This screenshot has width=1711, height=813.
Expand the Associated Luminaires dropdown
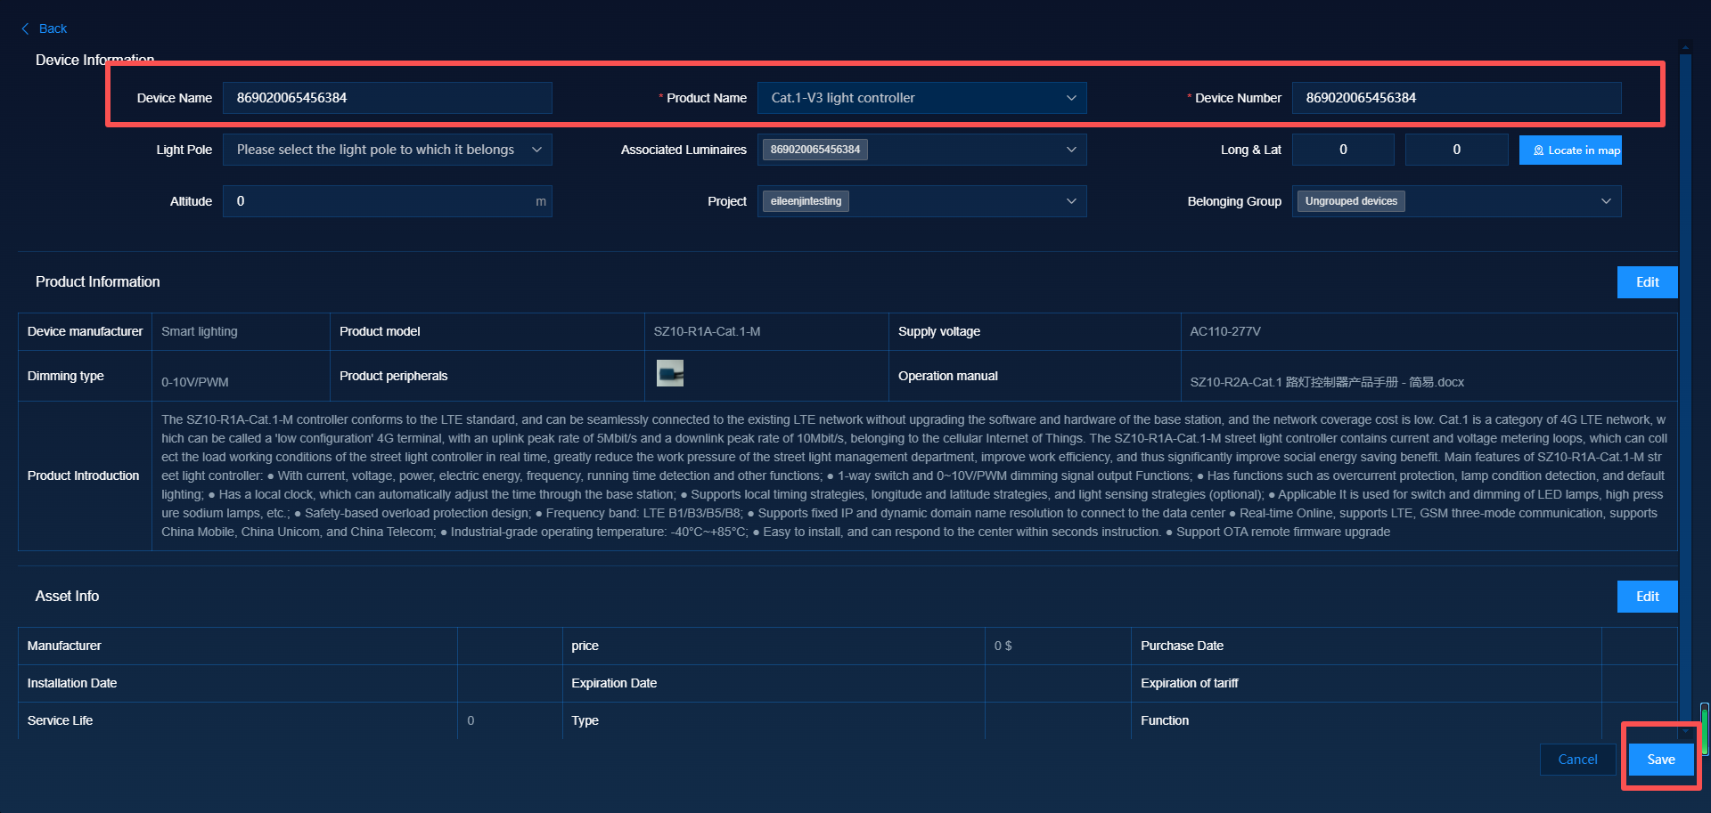click(1070, 150)
